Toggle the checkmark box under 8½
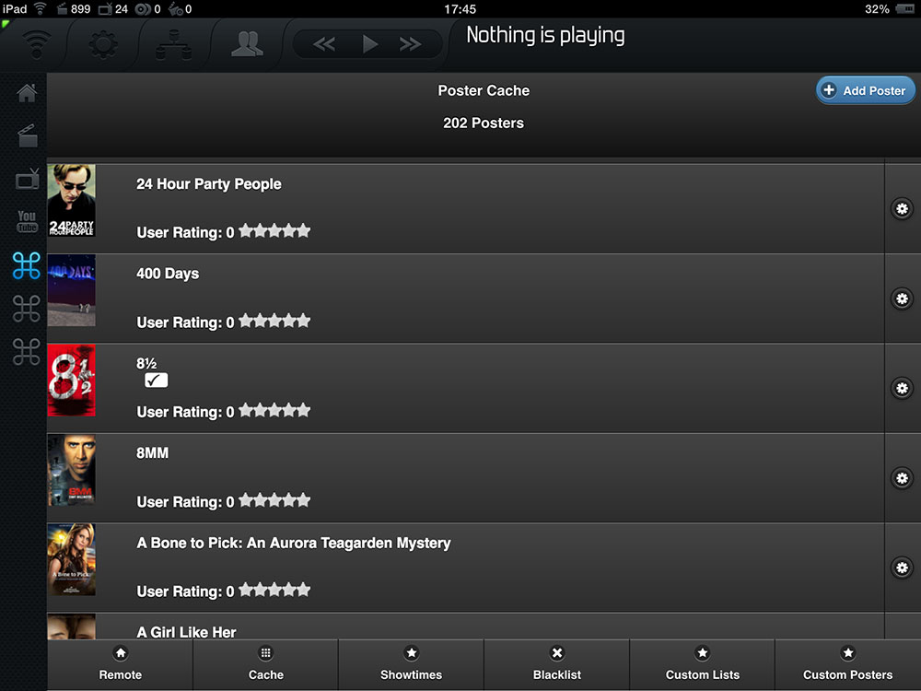Screen dimensions: 921x691 tap(157, 381)
